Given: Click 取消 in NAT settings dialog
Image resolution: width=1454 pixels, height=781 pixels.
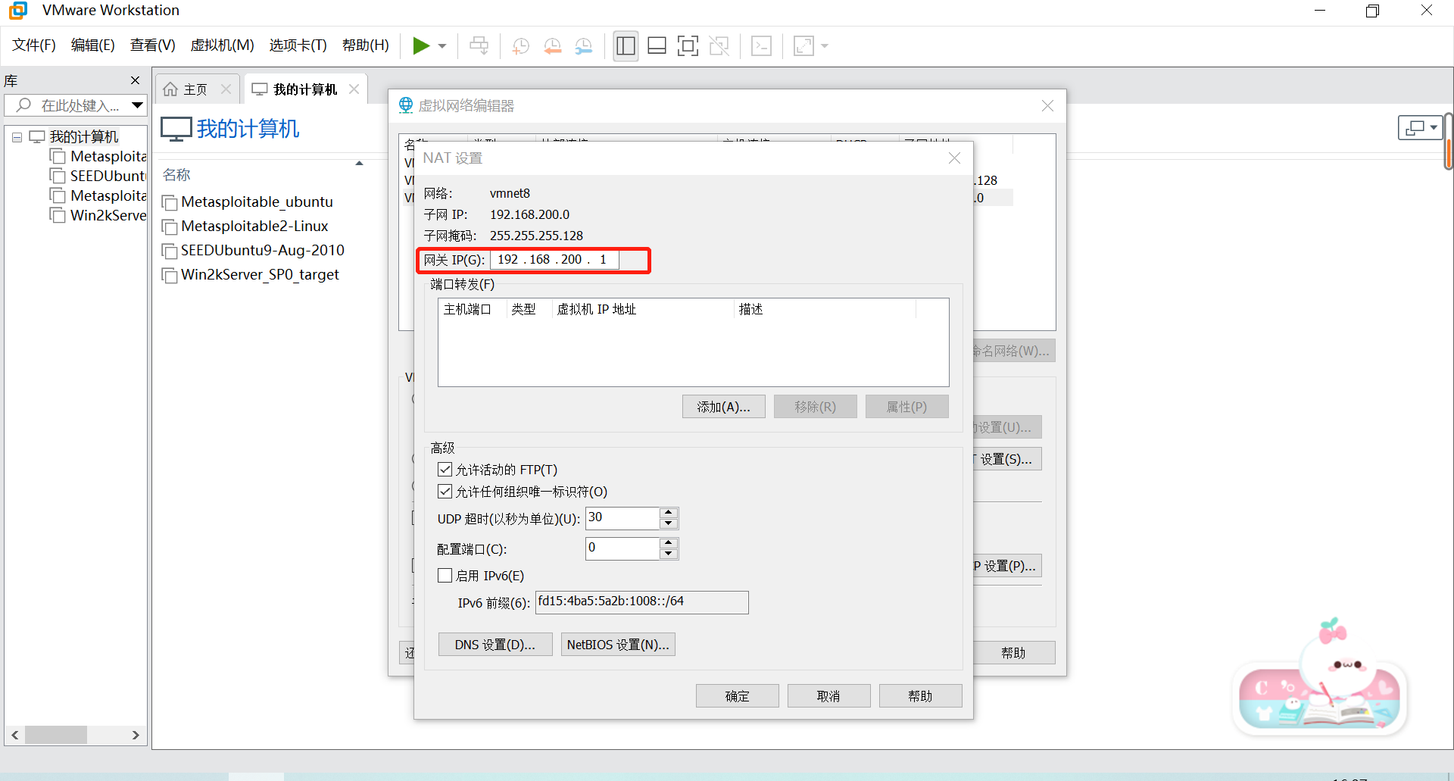Looking at the screenshot, I should point(828,696).
